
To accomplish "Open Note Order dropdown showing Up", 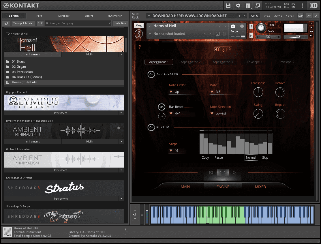I will pyautogui.click(x=181, y=92).
